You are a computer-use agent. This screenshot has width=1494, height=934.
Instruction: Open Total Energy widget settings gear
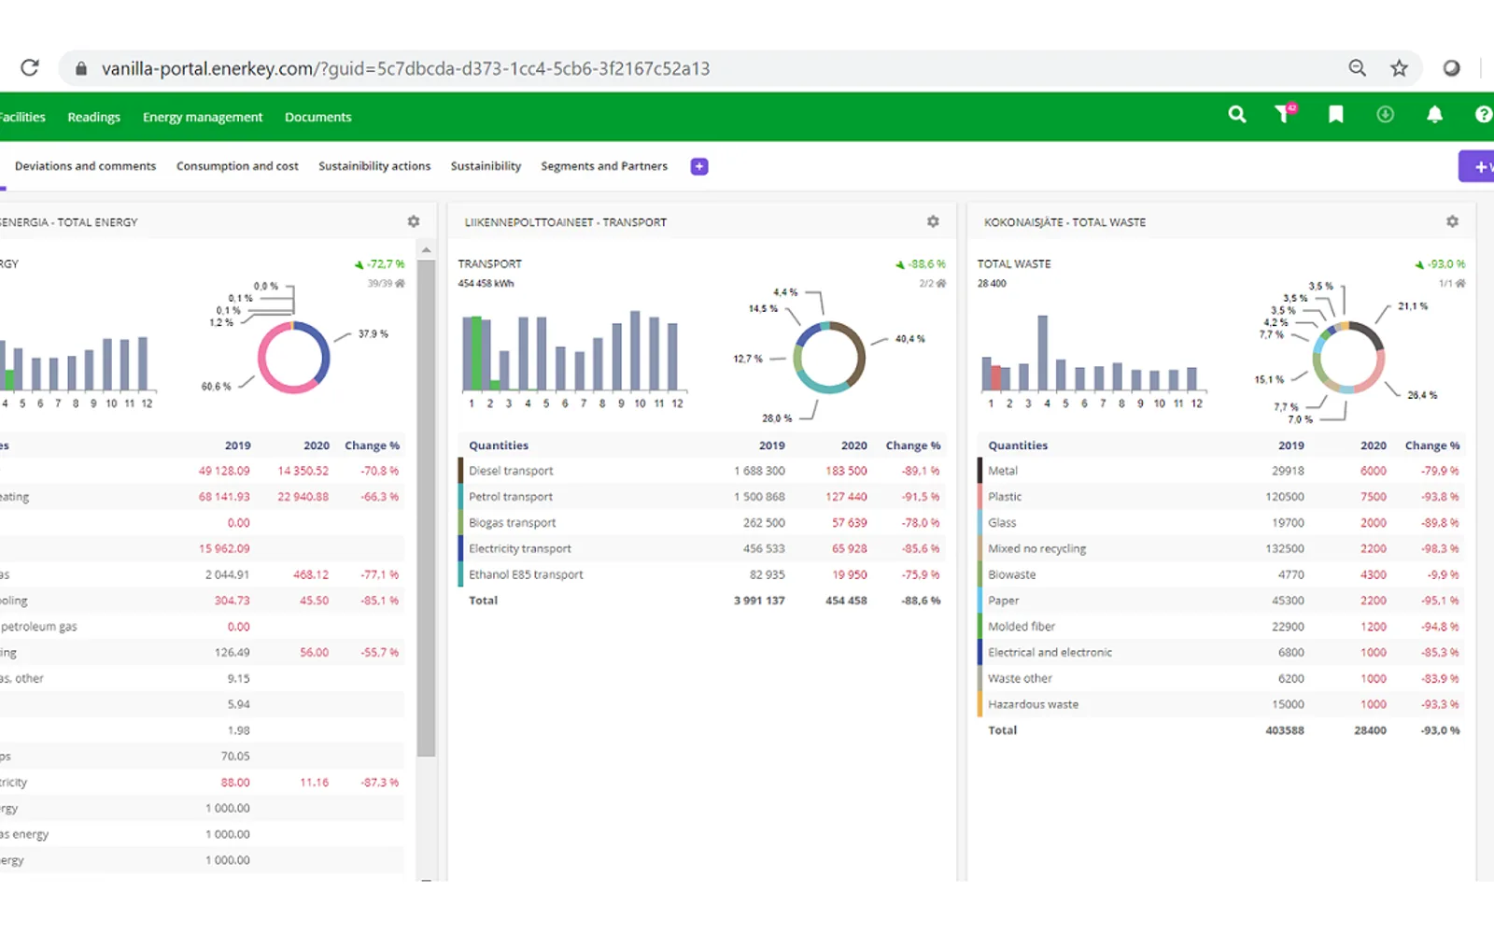coord(414,221)
